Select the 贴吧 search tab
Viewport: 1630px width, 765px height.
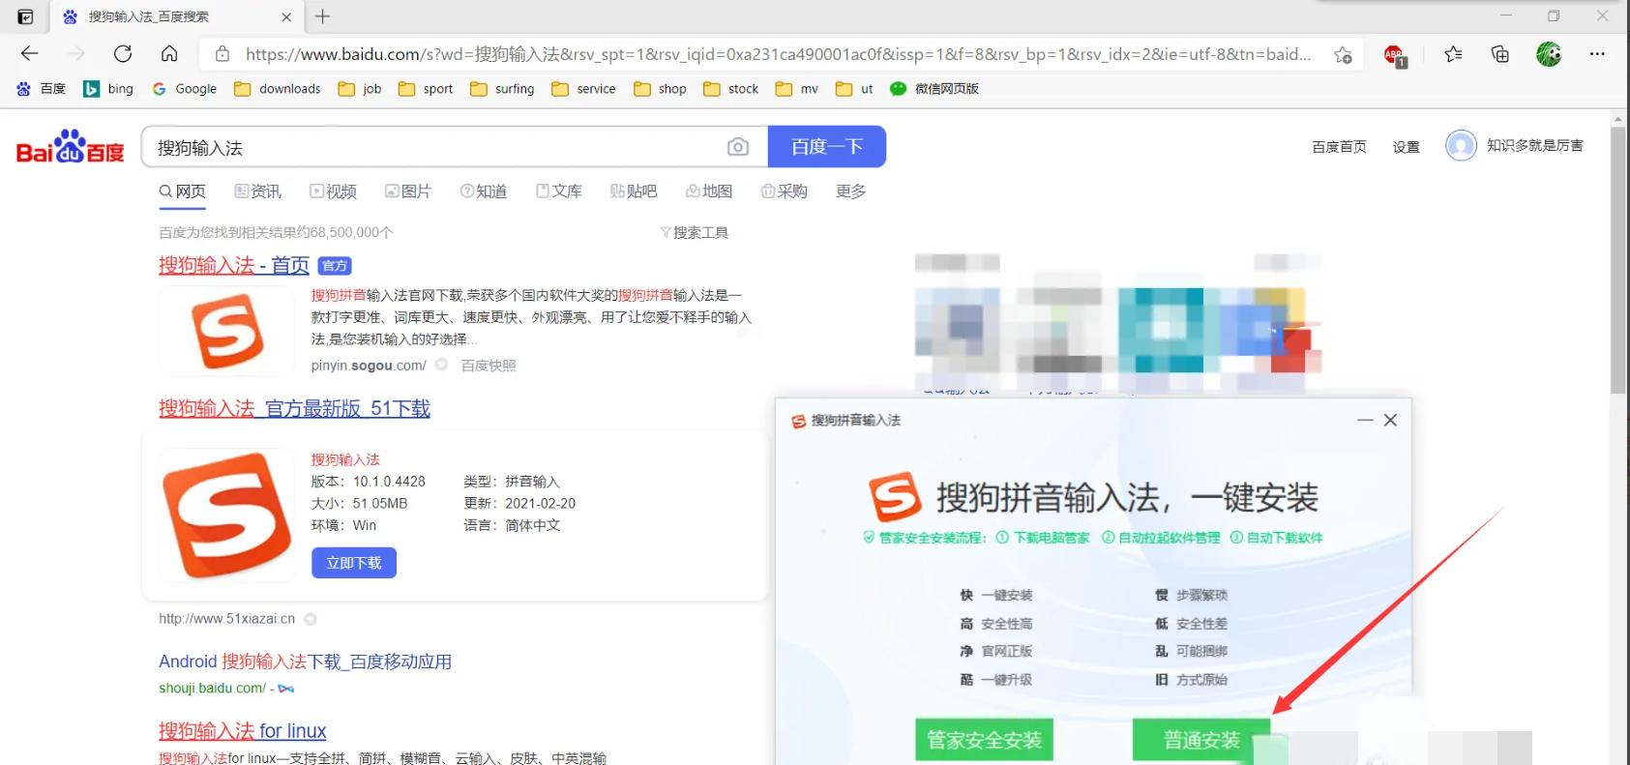(x=634, y=191)
